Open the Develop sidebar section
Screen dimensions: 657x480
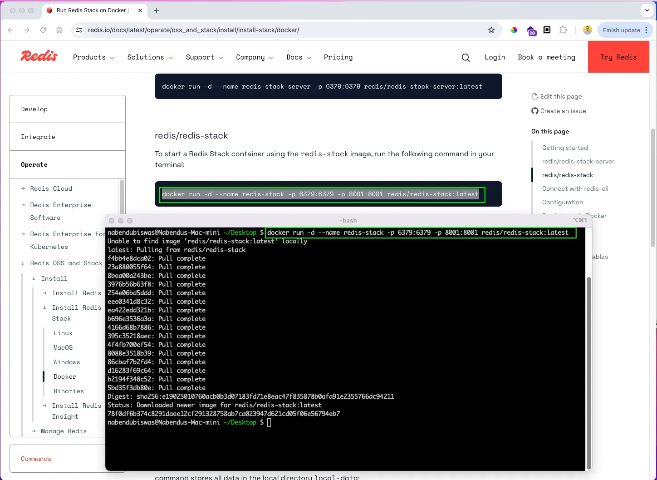click(x=68, y=109)
